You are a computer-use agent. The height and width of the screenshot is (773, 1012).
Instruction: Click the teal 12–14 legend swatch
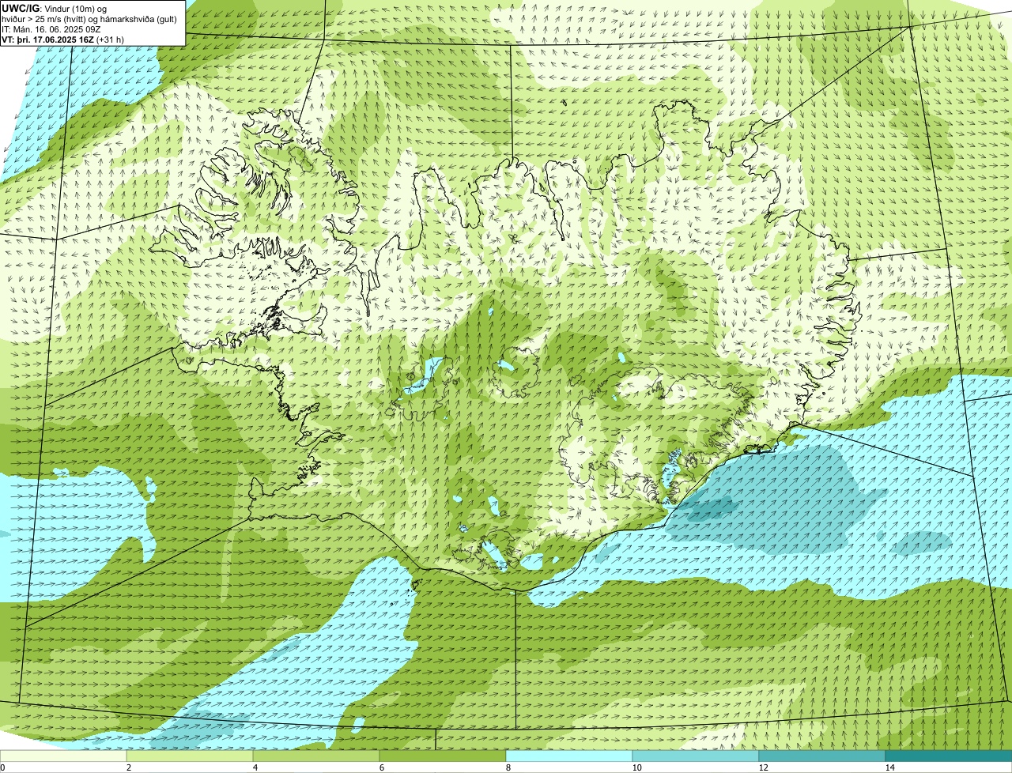[822, 756]
